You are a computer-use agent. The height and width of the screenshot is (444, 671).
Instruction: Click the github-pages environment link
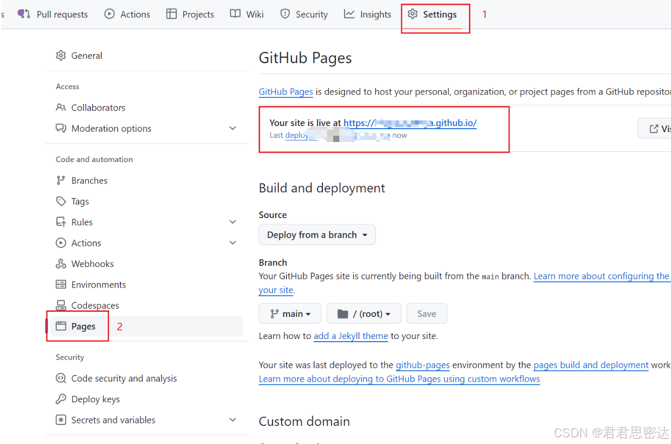[x=423, y=365]
